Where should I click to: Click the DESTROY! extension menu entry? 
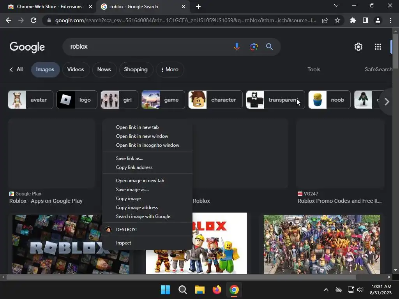click(147, 230)
